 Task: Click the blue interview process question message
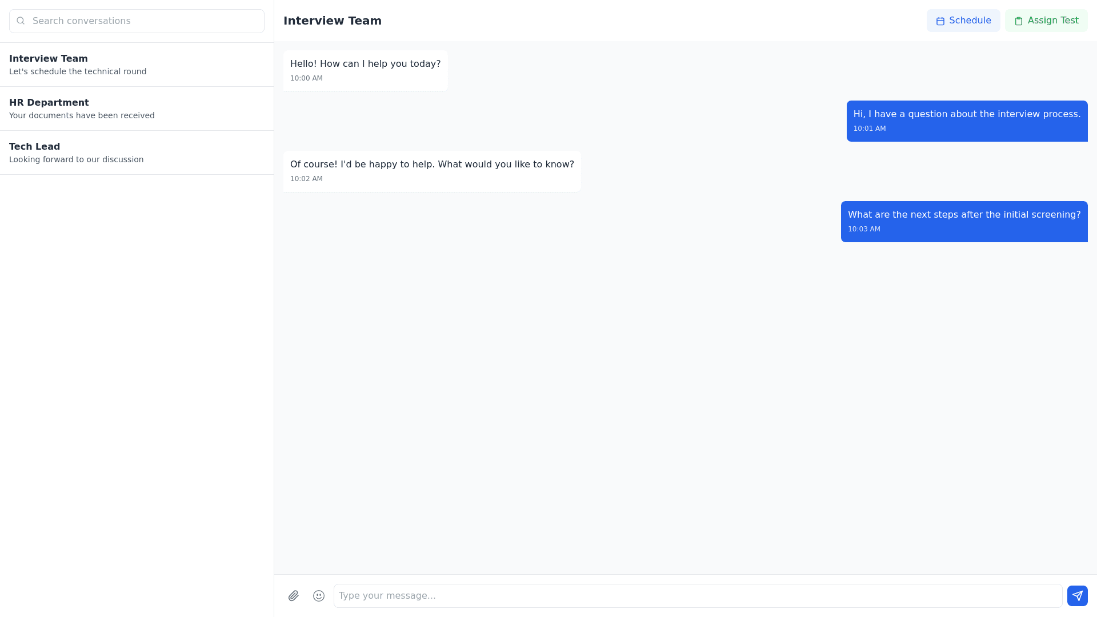coord(967,114)
